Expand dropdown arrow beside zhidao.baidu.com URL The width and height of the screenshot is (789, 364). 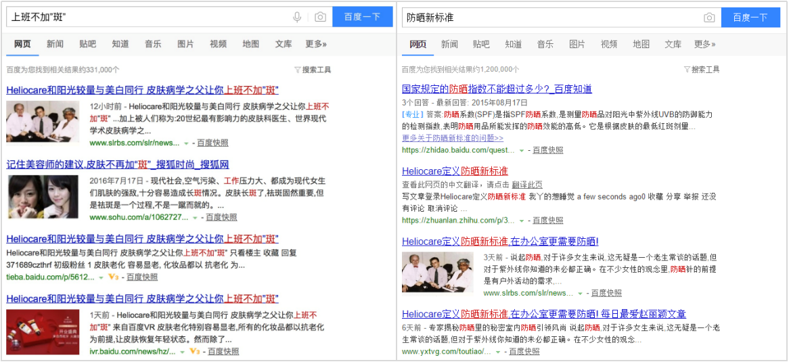click(521, 150)
